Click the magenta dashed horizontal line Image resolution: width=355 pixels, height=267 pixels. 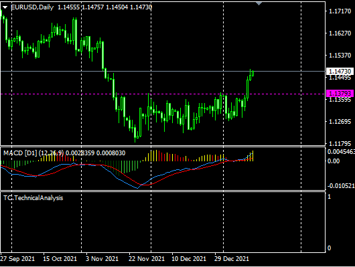point(163,94)
